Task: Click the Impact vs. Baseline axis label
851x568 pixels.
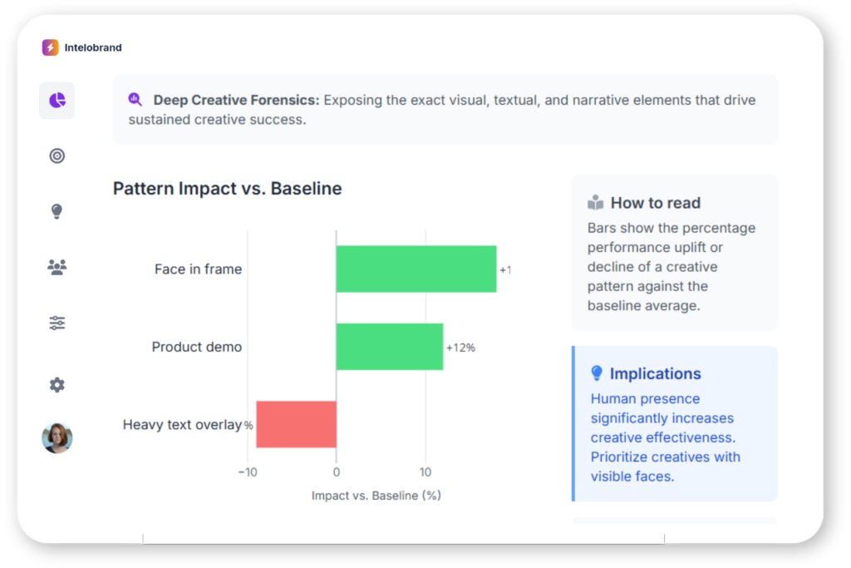Action: 376,496
